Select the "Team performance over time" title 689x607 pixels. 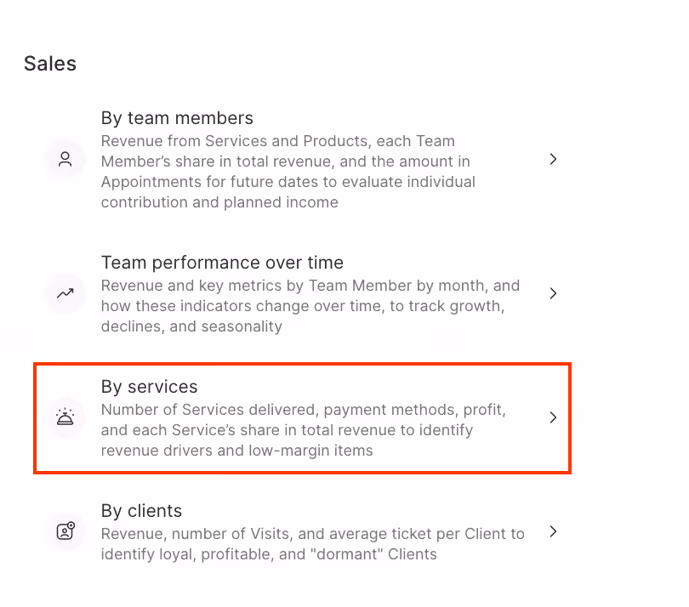(x=222, y=263)
